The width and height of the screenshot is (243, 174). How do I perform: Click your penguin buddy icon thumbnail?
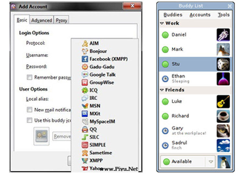coord(224,162)
